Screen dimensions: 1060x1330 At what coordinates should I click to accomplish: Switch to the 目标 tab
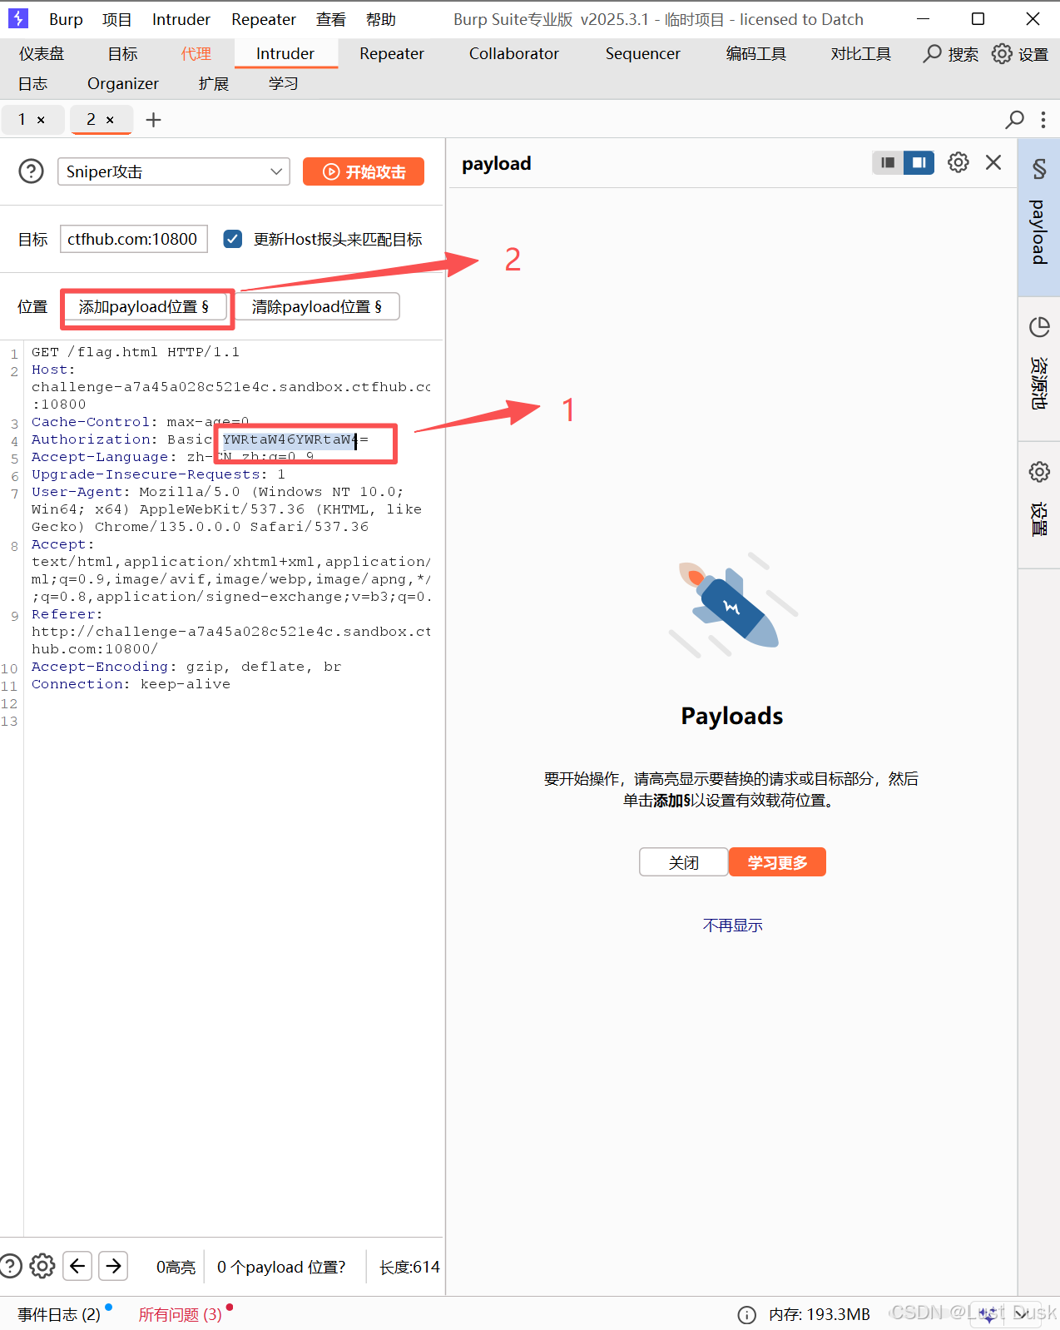[122, 53]
